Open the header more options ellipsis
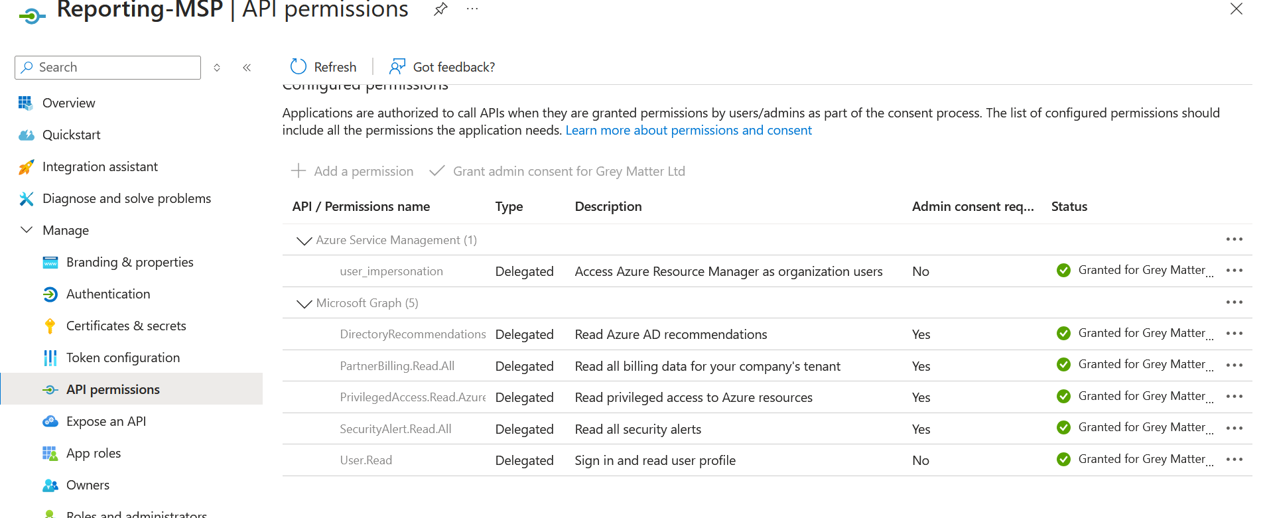This screenshot has height=518, width=1271. (x=472, y=9)
